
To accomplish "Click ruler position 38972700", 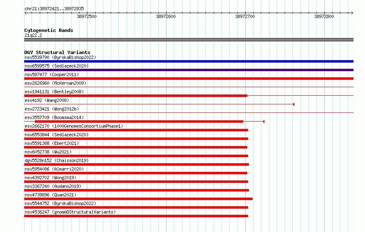I will 245,16.
